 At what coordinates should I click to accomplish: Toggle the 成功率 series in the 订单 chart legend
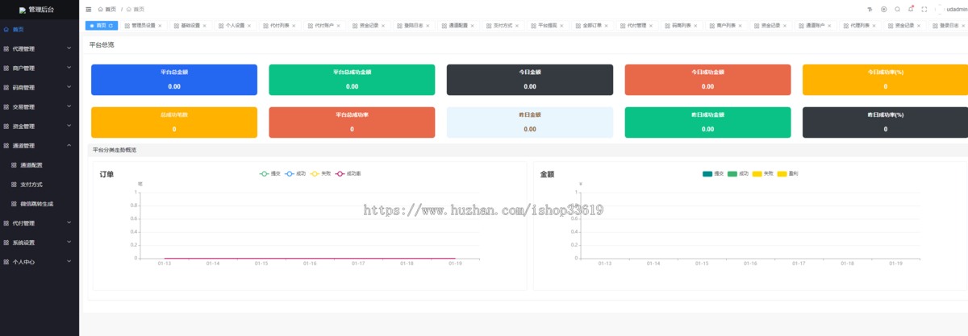pos(348,173)
